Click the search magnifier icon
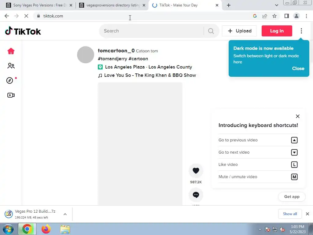Screen dimensions: 313x235 click(x=211, y=31)
